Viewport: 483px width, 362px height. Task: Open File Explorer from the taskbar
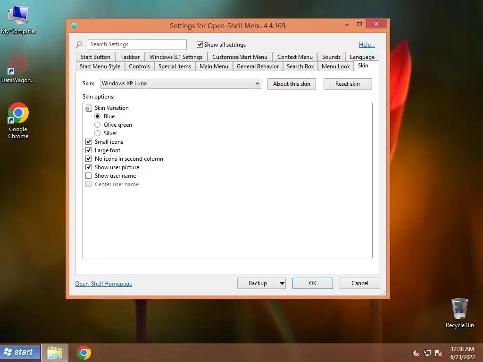[55, 353]
